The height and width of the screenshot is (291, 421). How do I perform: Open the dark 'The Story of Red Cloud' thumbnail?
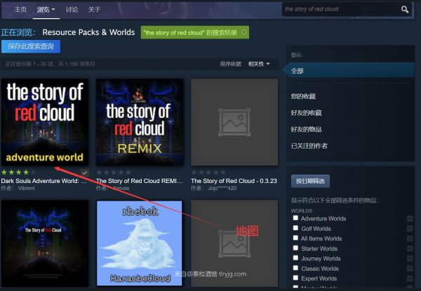coord(45,243)
